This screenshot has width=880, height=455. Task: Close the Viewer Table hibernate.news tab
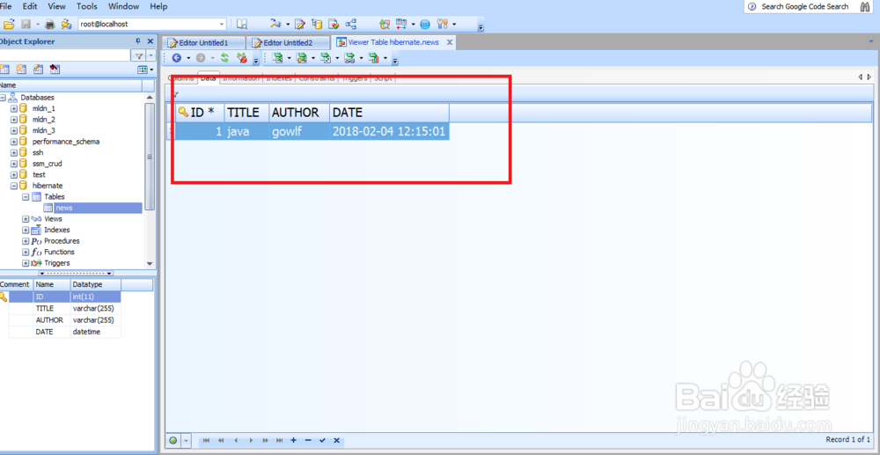[x=450, y=42]
